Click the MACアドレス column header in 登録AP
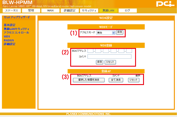 (x=84, y=76)
